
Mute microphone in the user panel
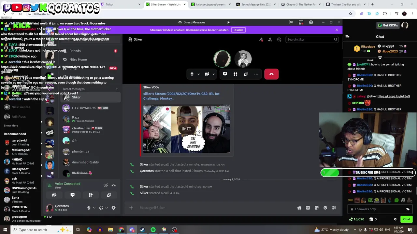point(89,208)
